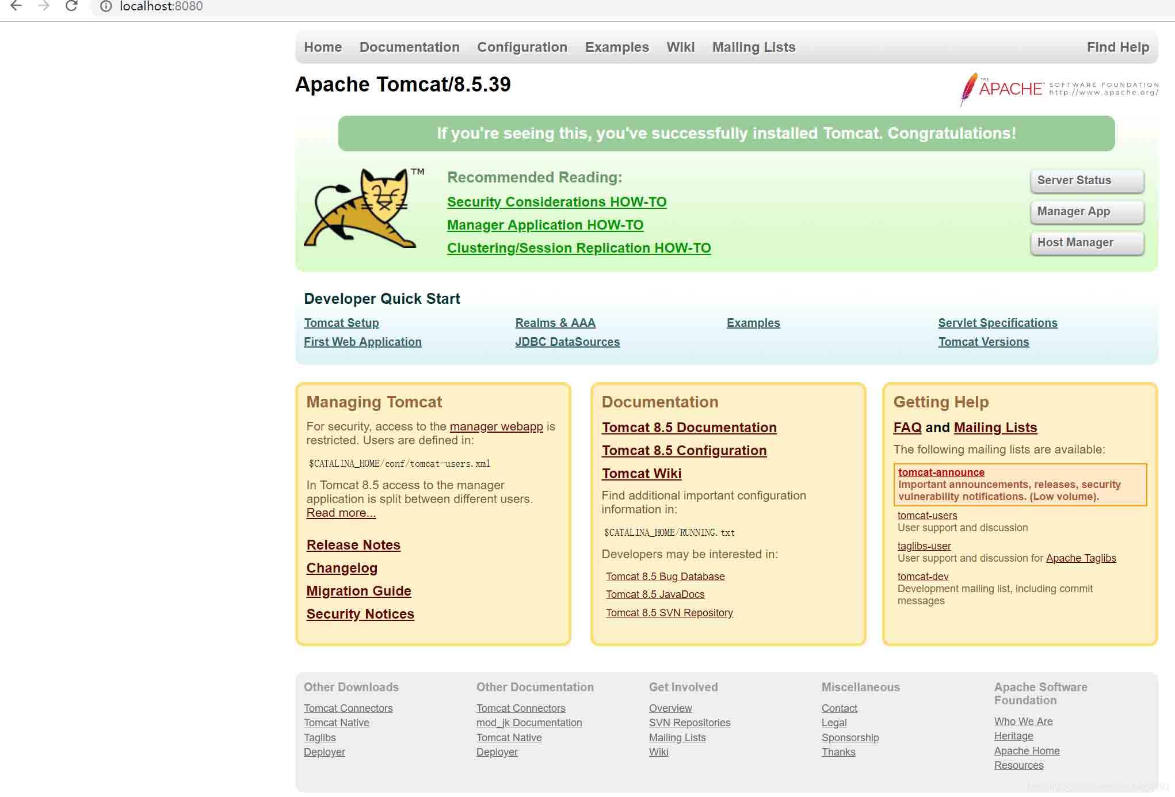Open the JDBC DataSources link

tap(567, 342)
